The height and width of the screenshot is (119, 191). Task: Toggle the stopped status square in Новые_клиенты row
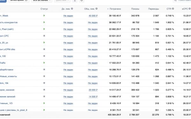pos(44,76)
